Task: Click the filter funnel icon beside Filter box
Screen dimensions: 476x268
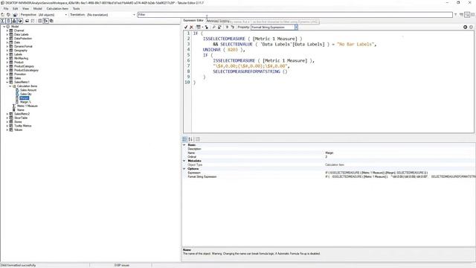Action: click(x=456, y=15)
